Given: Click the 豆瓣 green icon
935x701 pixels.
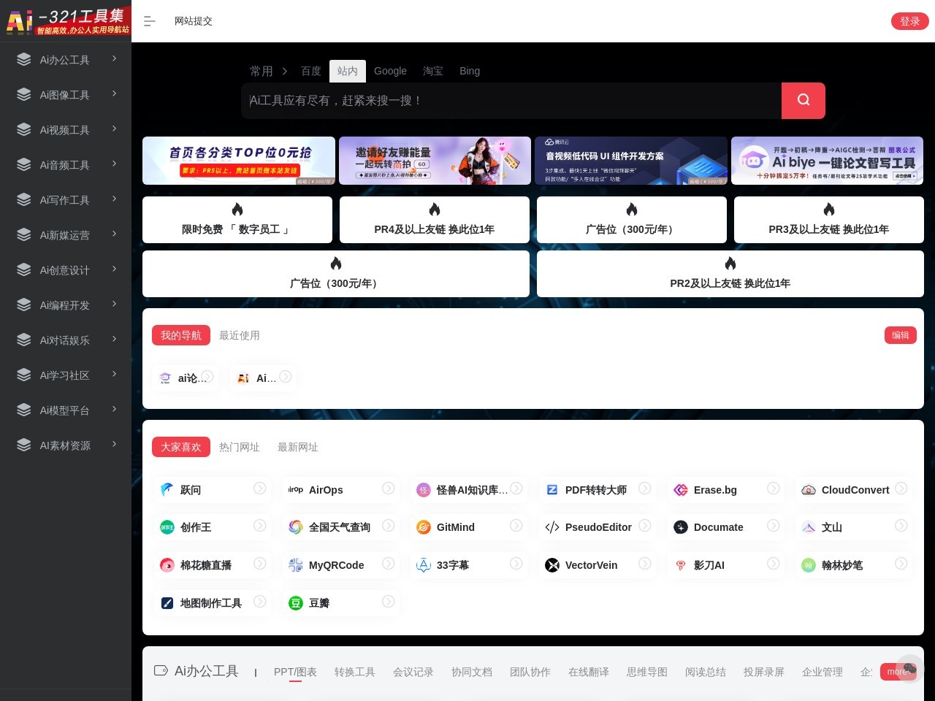Looking at the screenshot, I should pos(296,603).
